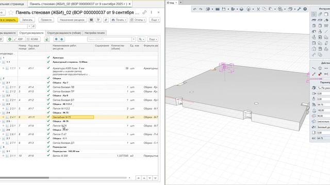
Task: Switch to the Структура ведомости tab
Action: [x=31, y=33]
